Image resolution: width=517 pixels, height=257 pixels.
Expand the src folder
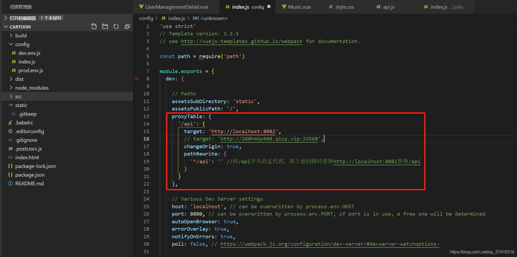click(x=11, y=96)
